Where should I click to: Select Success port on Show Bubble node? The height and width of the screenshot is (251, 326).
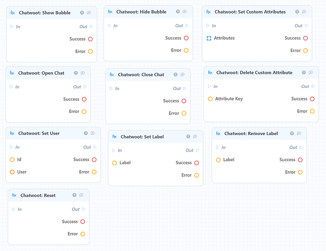pyautogui.click(x=90, y=39)
